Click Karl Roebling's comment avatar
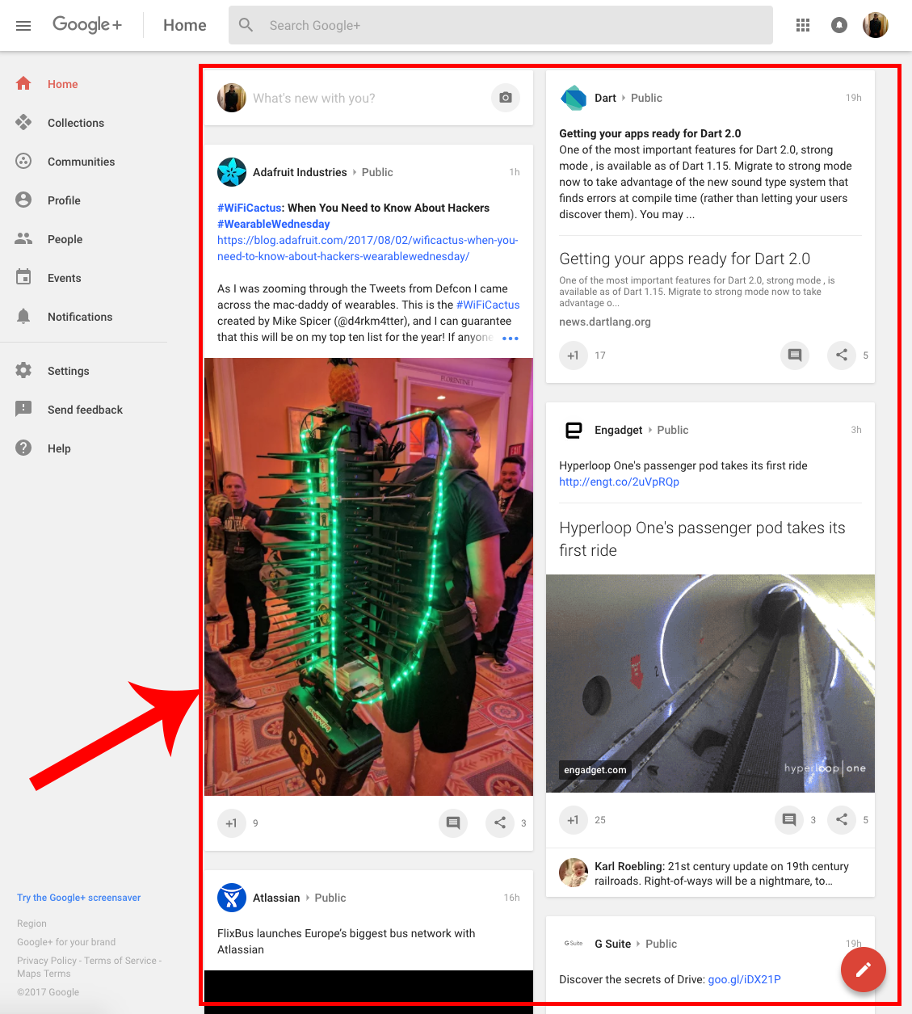This screenshot has height=1014, width=912. click(x=574, y=873)
